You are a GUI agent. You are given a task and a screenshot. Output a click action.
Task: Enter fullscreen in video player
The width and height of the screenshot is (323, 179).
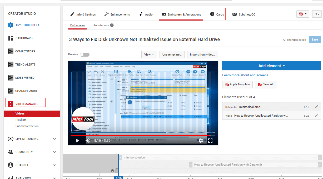210,141
